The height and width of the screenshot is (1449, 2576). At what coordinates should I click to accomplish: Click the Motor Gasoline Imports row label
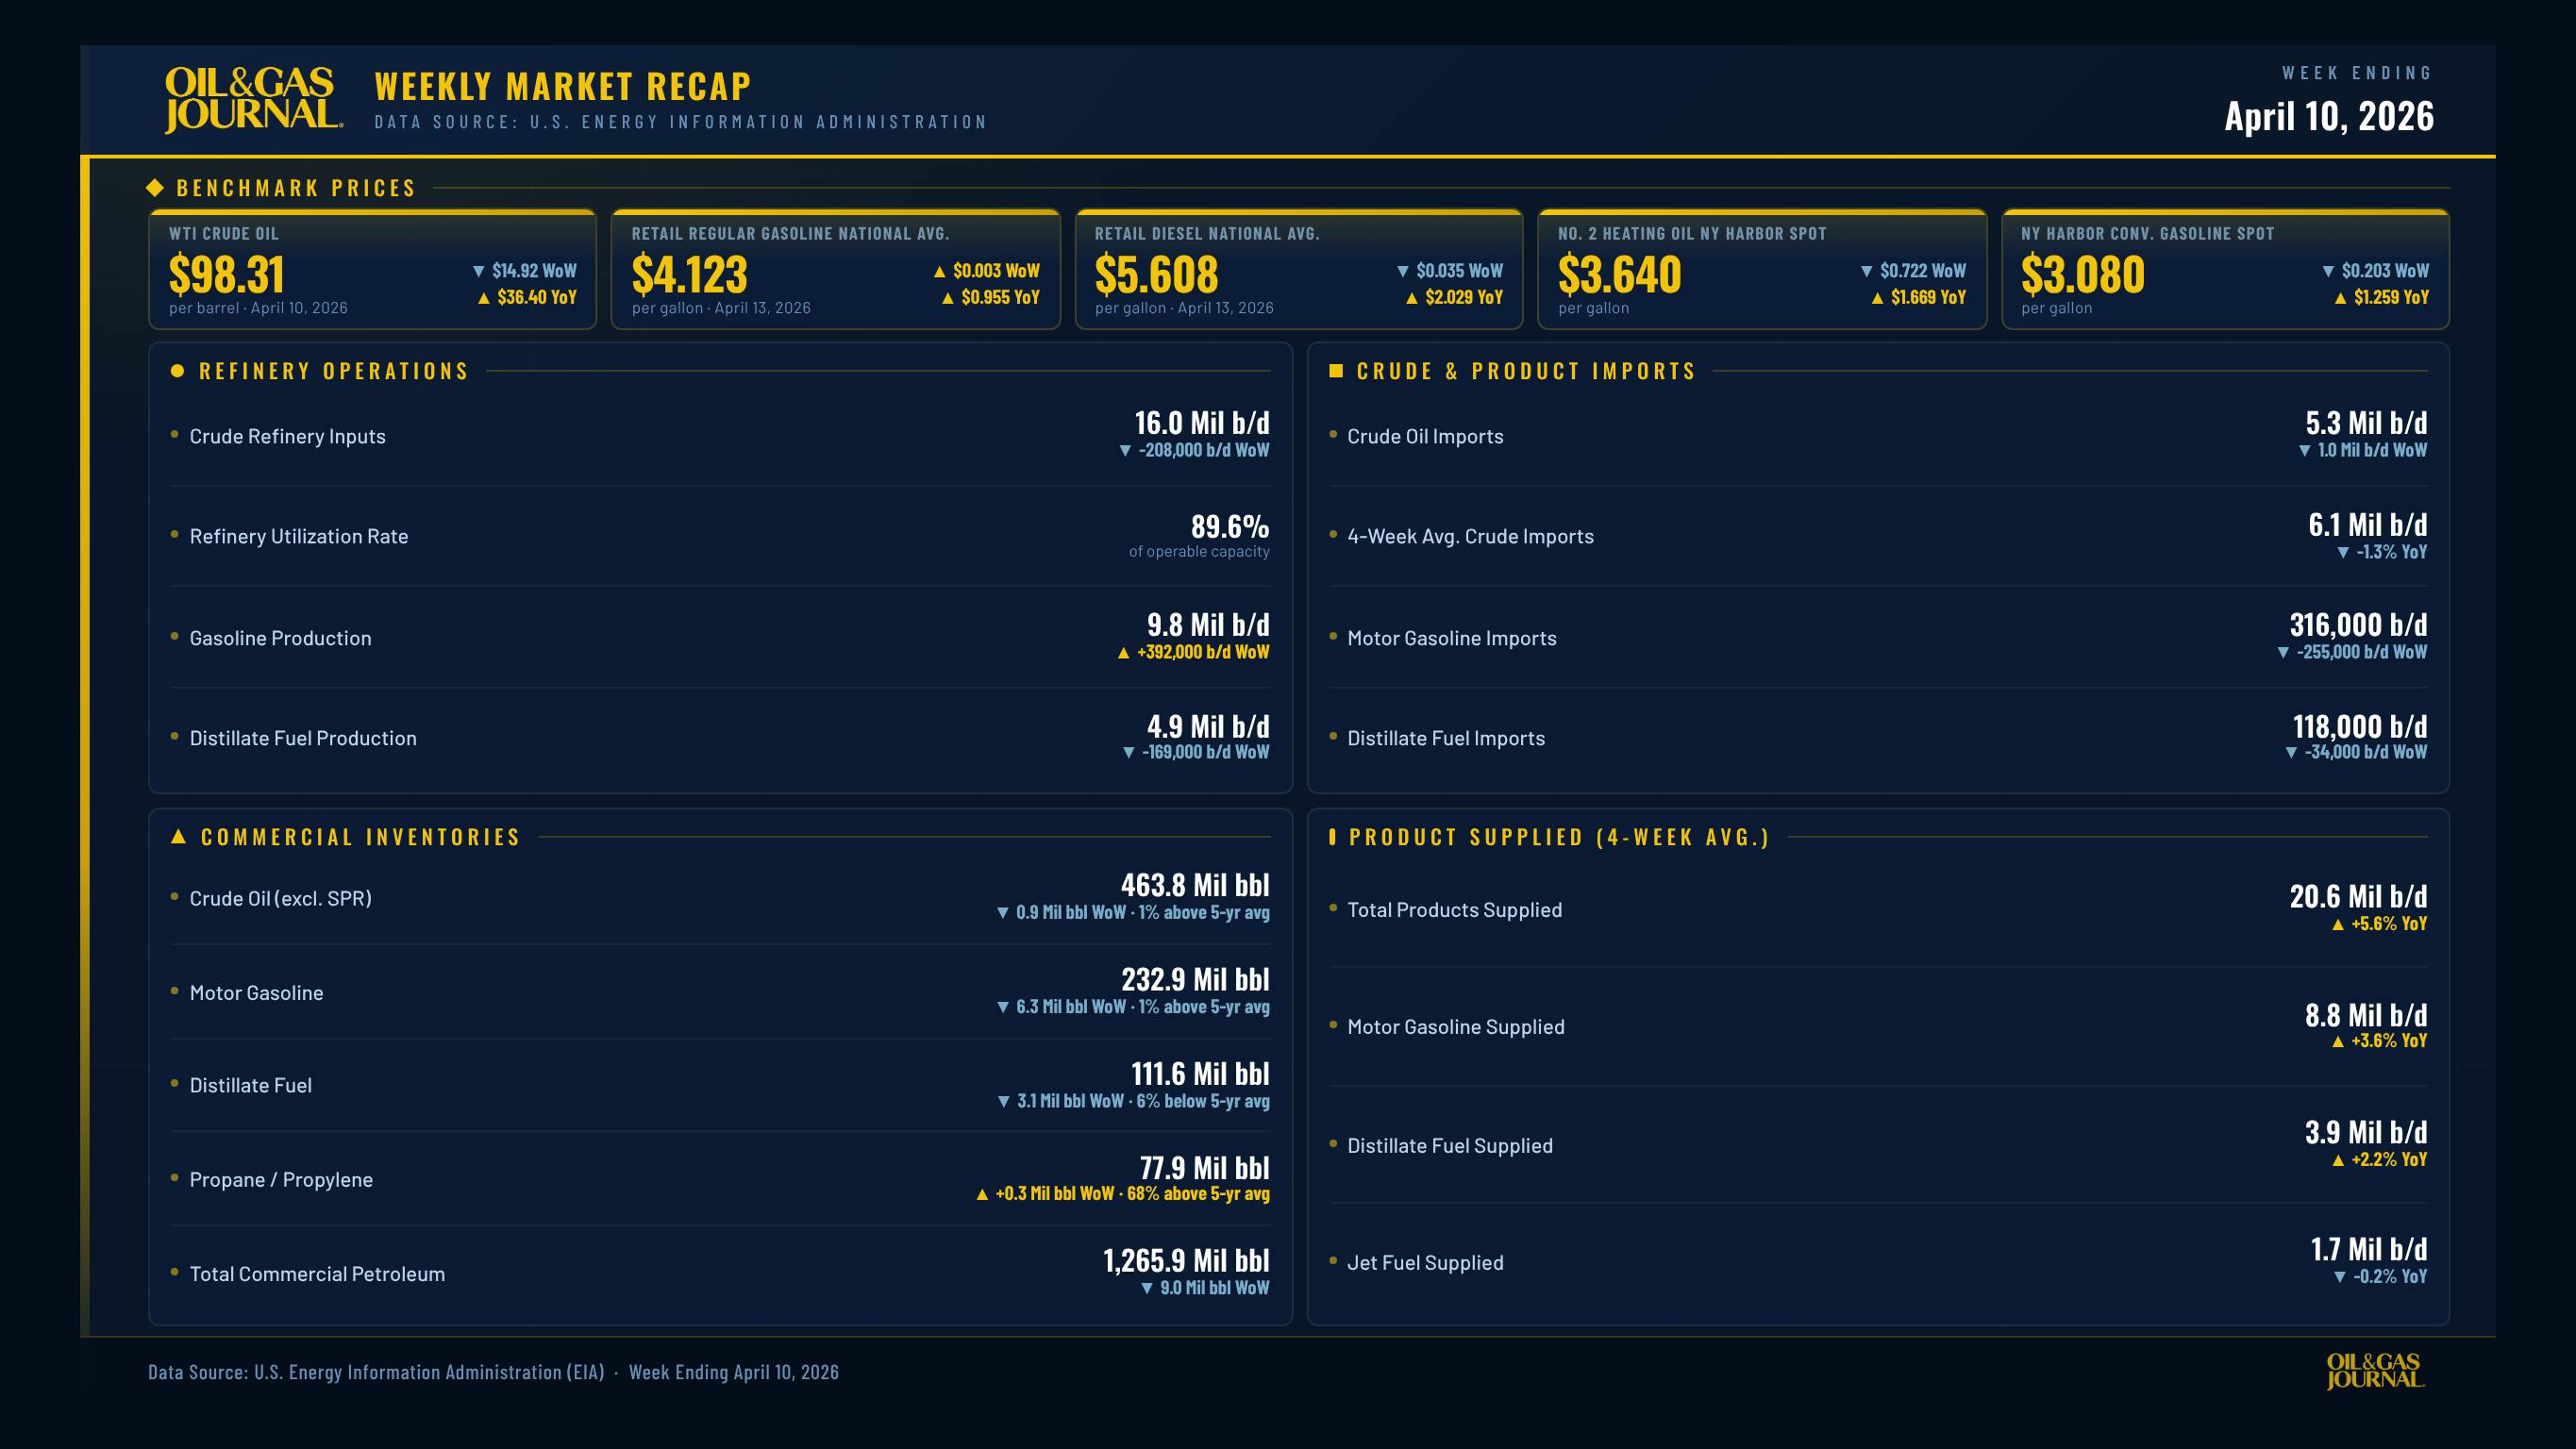click(x=1451, y=638)
